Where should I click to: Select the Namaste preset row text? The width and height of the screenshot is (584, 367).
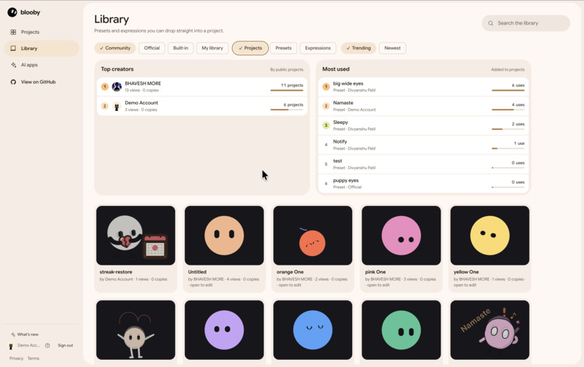click(x=343, y=103)
